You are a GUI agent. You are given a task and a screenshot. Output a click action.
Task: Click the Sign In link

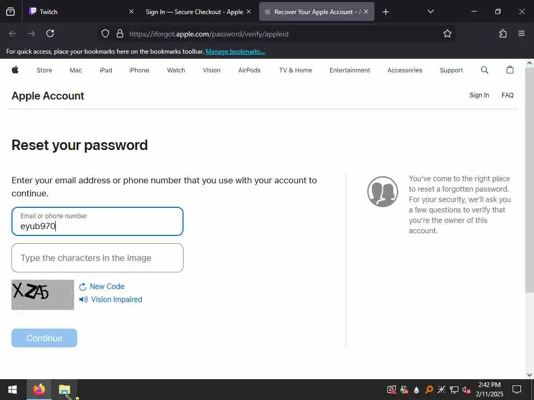point(479,95)
